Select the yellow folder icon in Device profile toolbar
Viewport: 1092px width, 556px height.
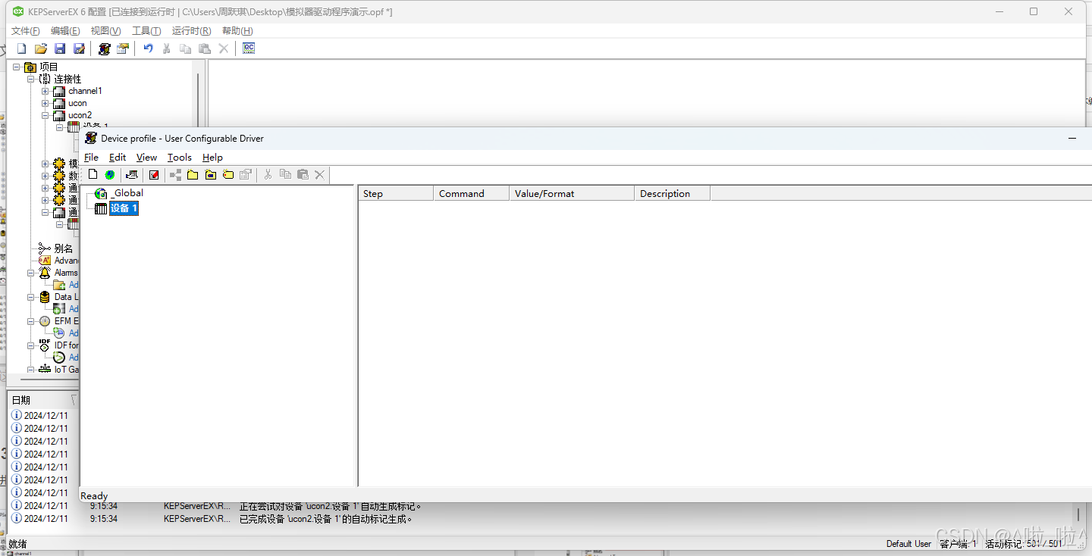(192, 174)
